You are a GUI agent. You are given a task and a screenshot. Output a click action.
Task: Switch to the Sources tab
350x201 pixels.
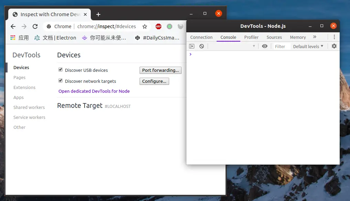click(274, 37)
